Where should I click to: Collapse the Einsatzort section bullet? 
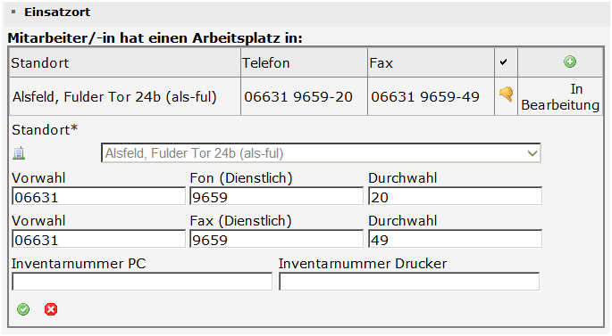pyautogui.click(x=13, y=12)
